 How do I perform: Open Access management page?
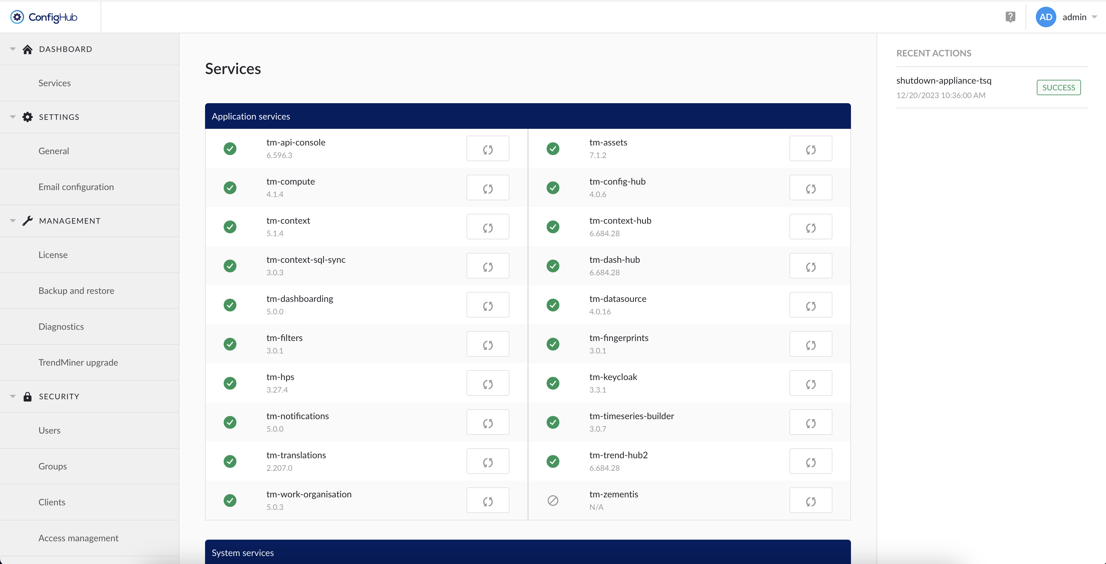[x=89, y=538]
